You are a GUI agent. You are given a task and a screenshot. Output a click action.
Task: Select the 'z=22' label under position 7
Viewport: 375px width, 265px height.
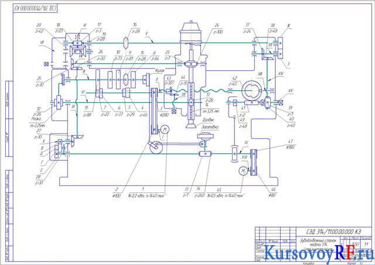coord(105,114)
